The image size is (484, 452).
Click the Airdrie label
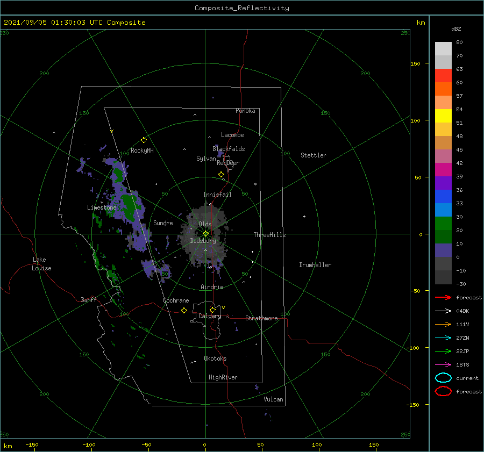(x=212, y=287)
